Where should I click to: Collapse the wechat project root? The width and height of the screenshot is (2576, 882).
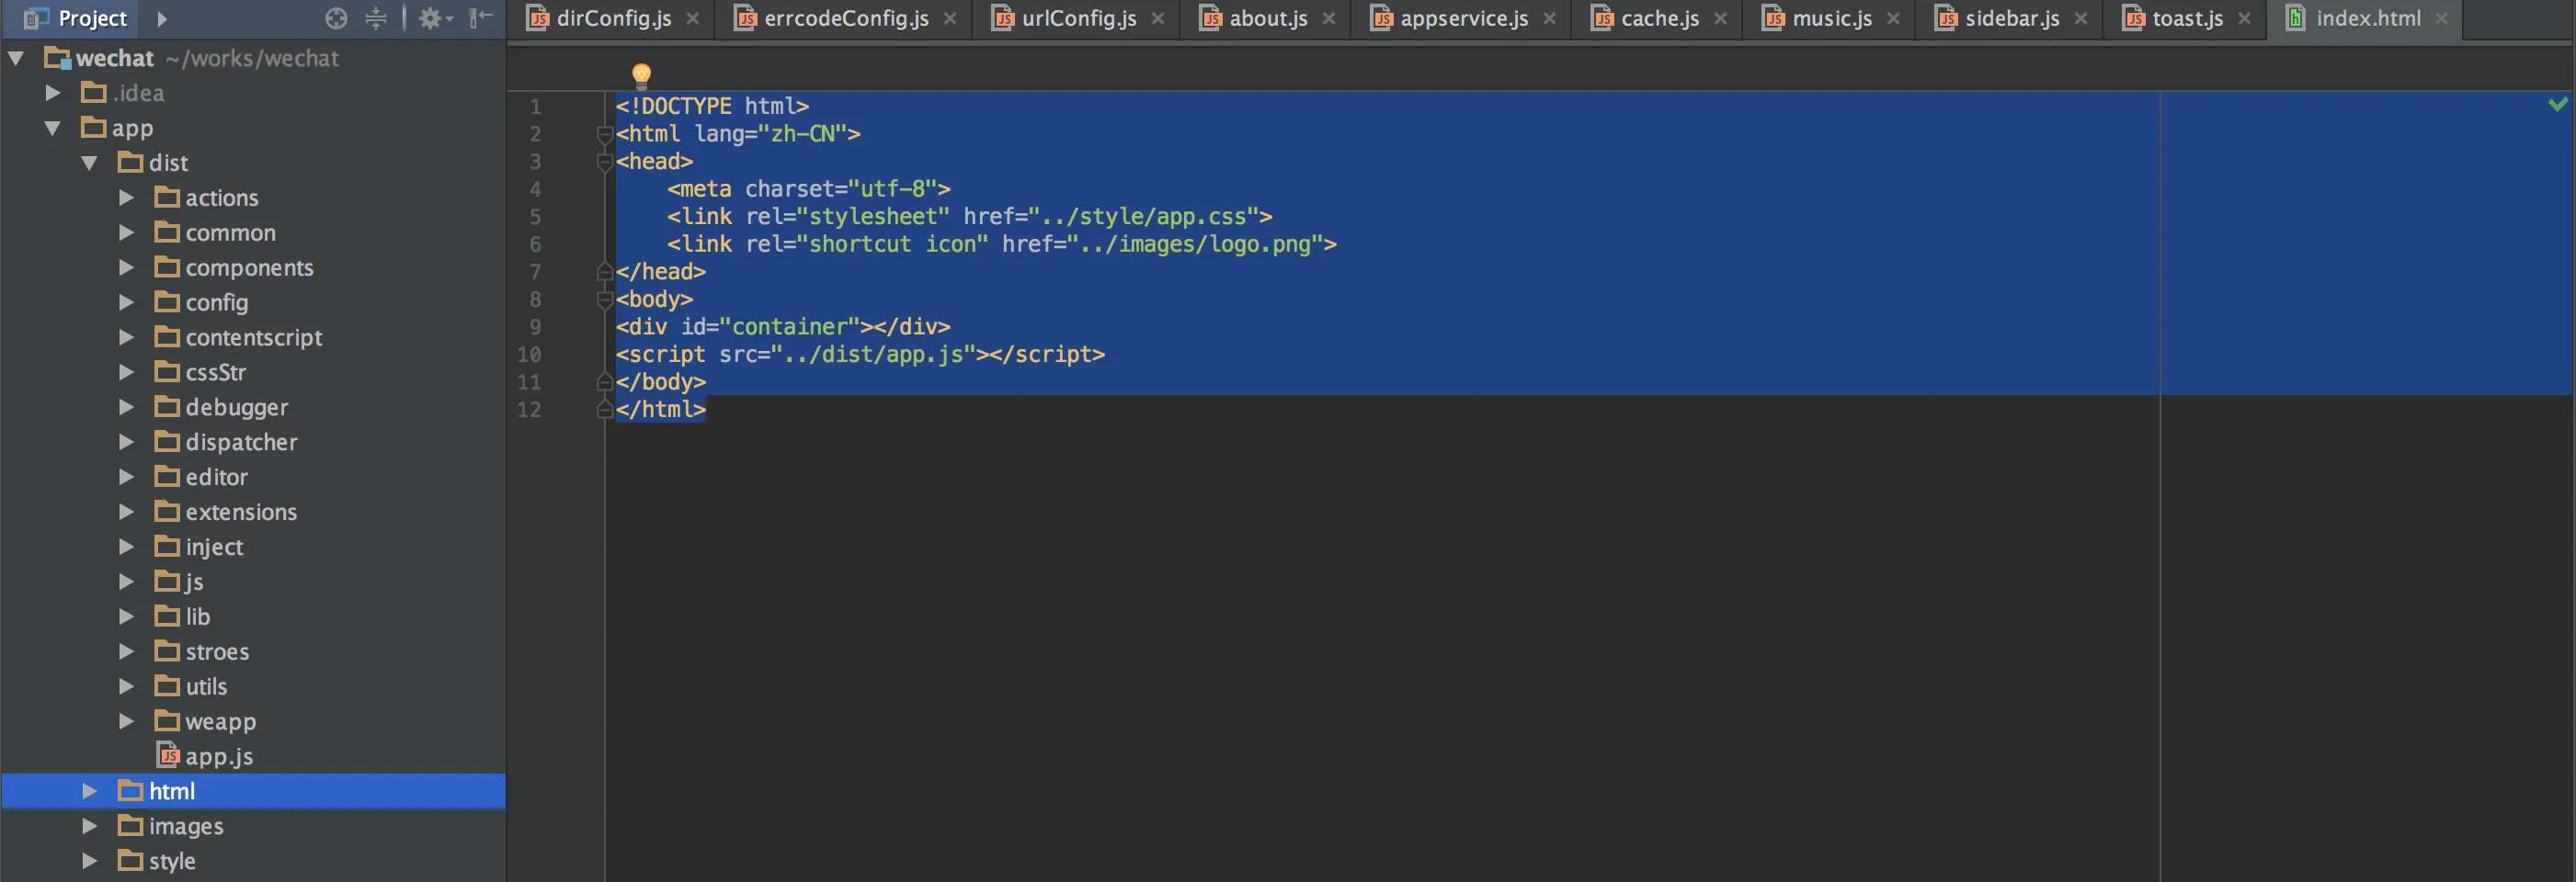pyautogui.click(x=16, y=58)
